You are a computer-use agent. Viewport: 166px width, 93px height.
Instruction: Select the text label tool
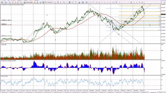coord(140,2)
